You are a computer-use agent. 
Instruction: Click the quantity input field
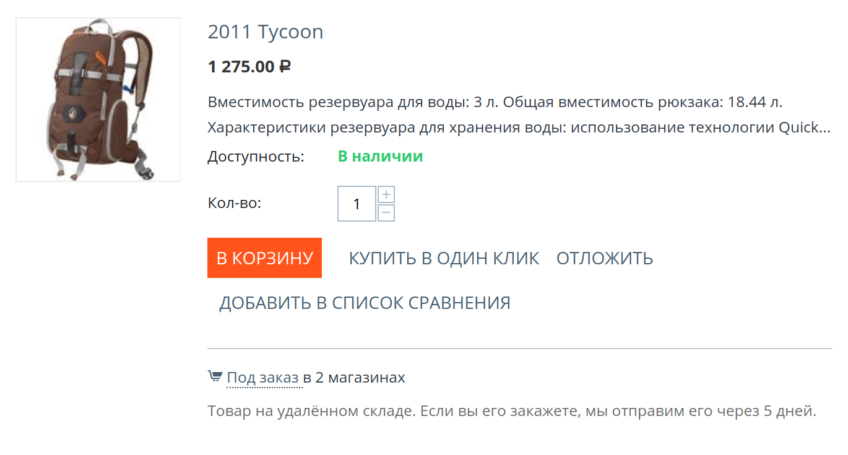point(357,204)
